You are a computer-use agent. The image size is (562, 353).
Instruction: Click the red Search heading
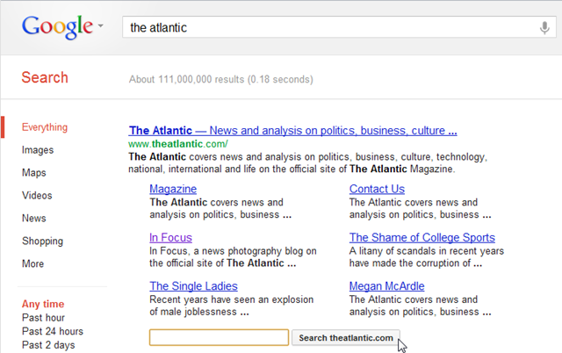[x=45, y=77]
